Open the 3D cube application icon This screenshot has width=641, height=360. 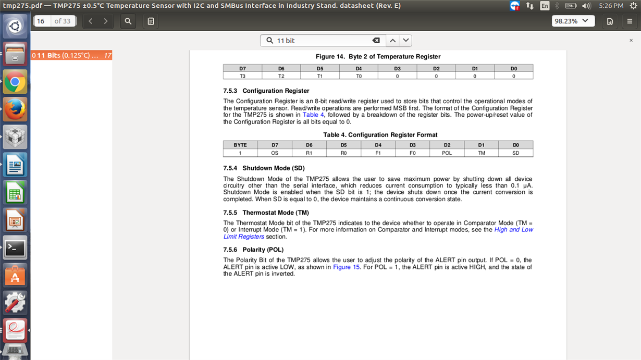(15, 138)
